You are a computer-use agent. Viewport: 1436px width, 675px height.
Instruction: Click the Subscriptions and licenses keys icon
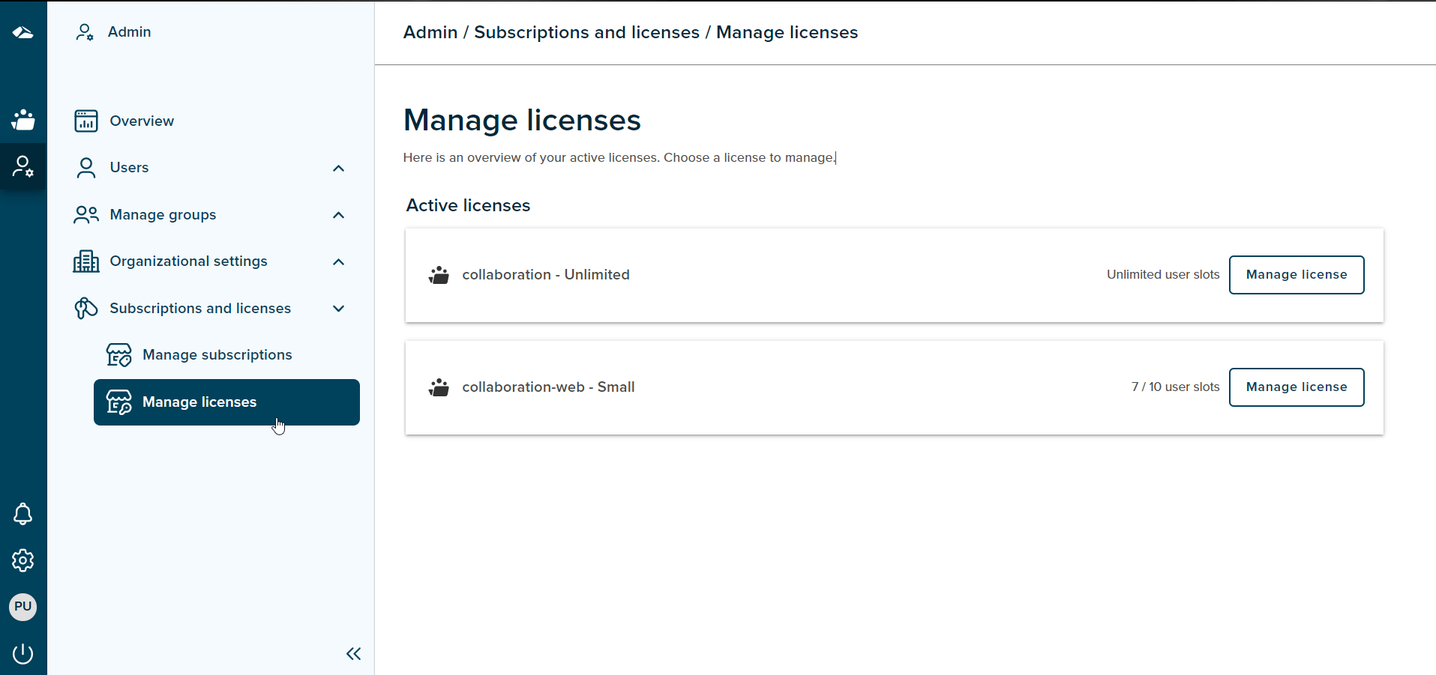click(85, 308)
